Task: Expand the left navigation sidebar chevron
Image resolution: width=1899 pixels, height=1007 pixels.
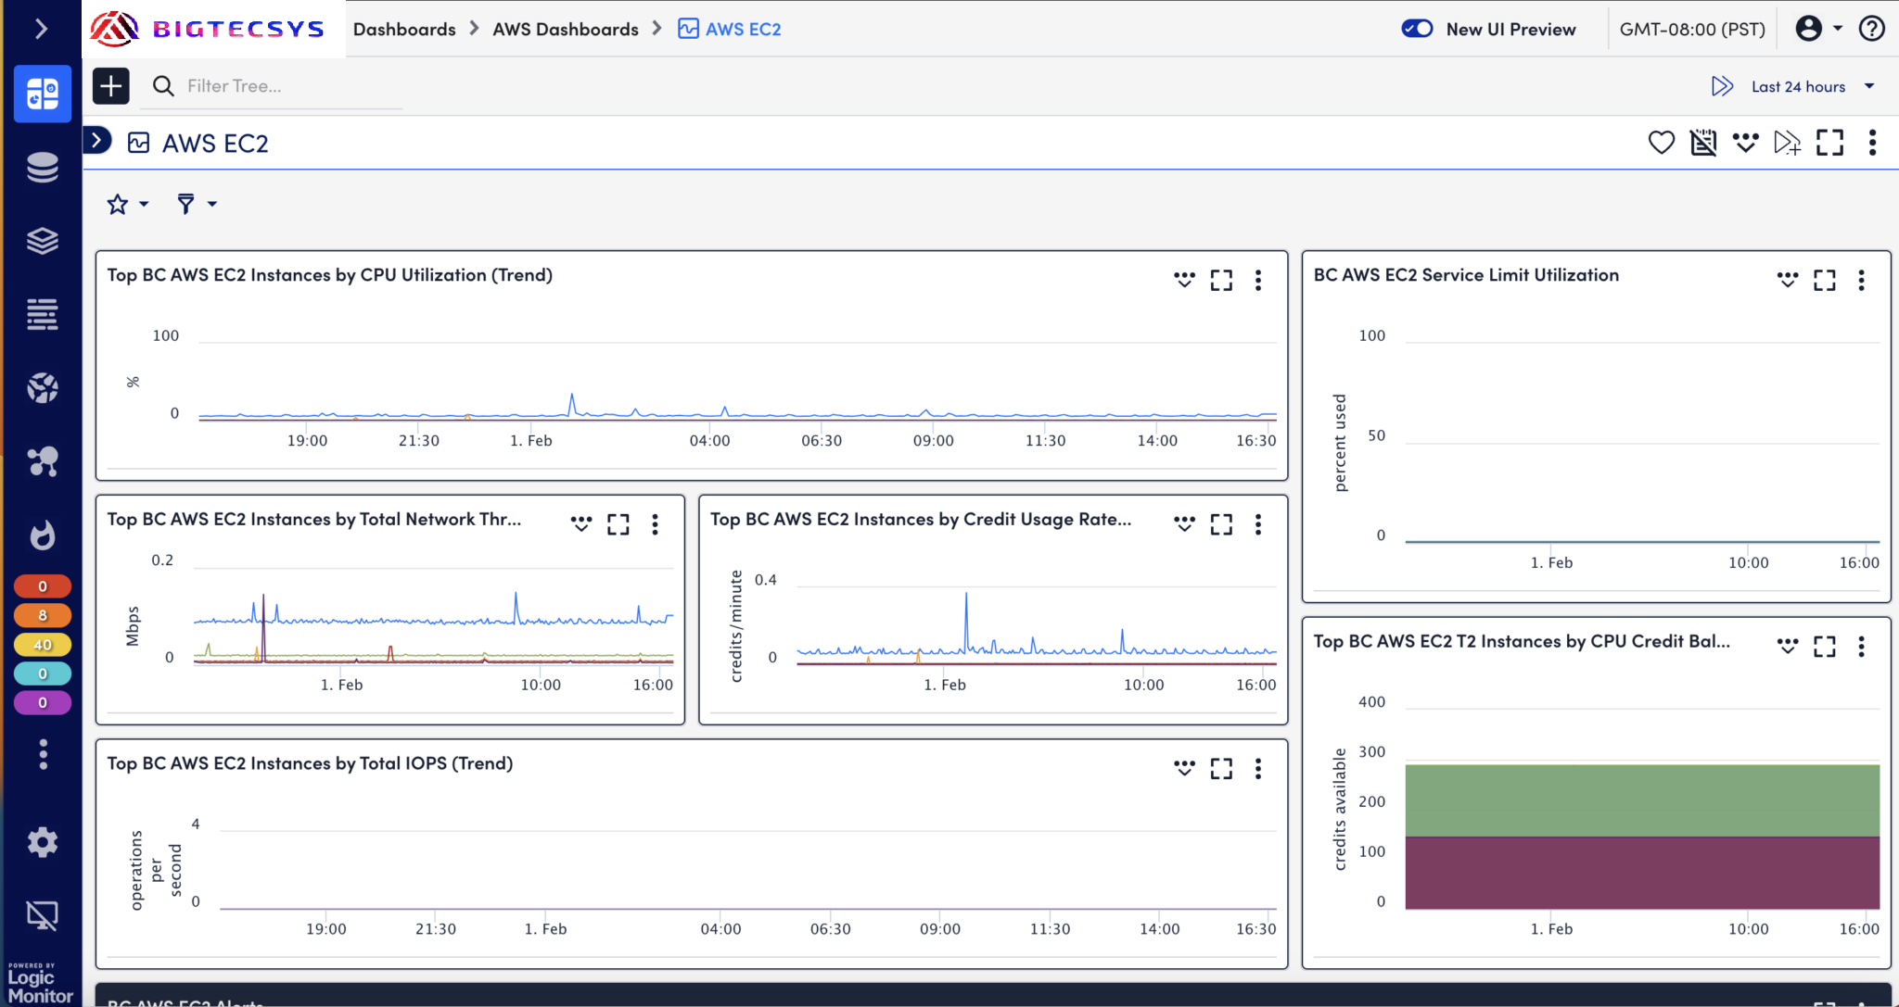Action: click(41, 29)
